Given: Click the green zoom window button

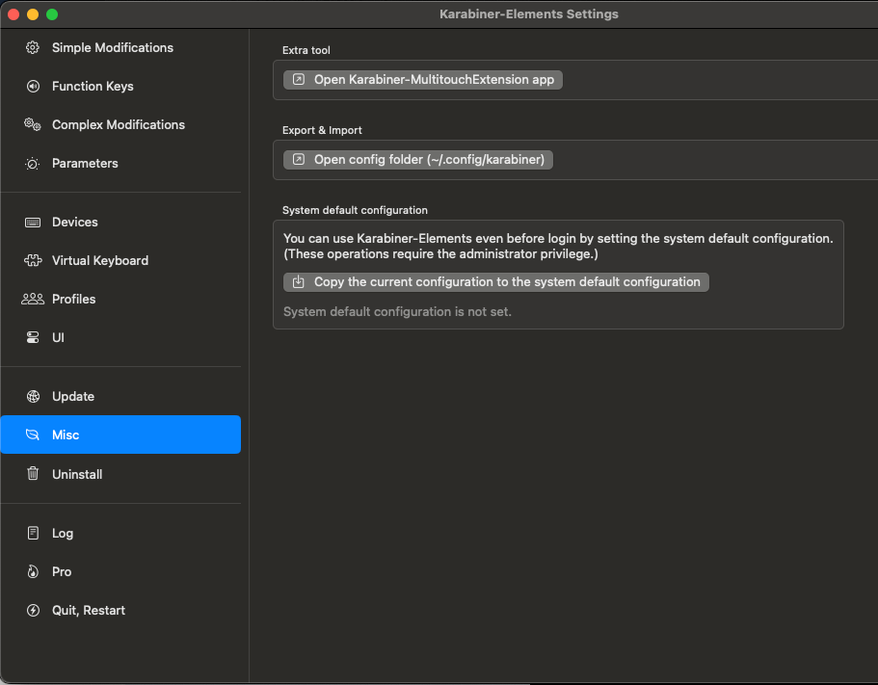Looking at the screenshot, I should 52,14.
